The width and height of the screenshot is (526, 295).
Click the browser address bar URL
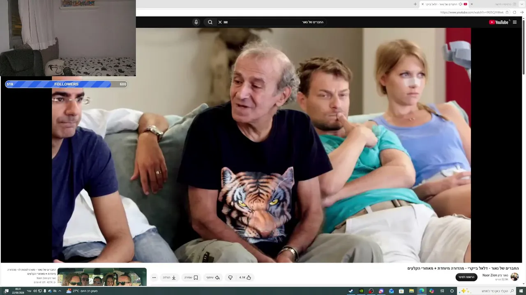472,12
